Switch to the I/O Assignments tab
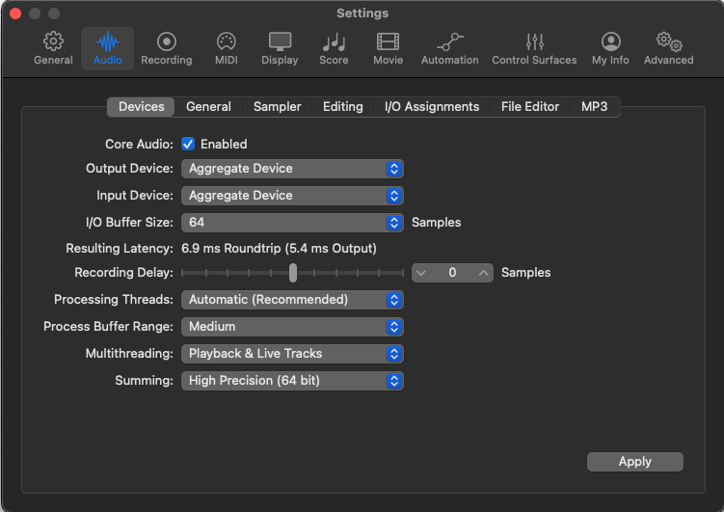Viewport: 724px width, 512px height. coord(431,107)
